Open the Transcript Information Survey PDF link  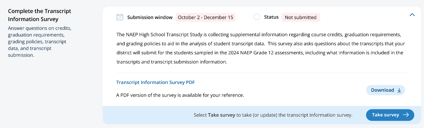155,82
